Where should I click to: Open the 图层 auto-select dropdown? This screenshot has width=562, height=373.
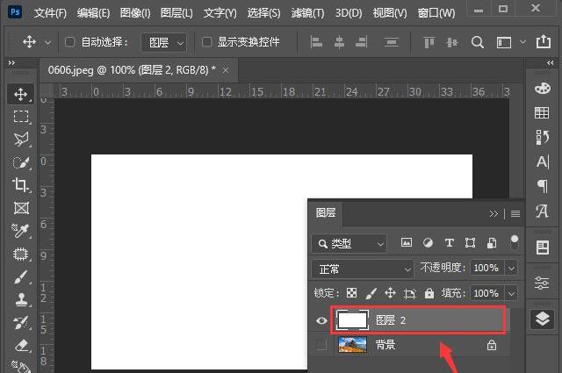pos(164,43)
